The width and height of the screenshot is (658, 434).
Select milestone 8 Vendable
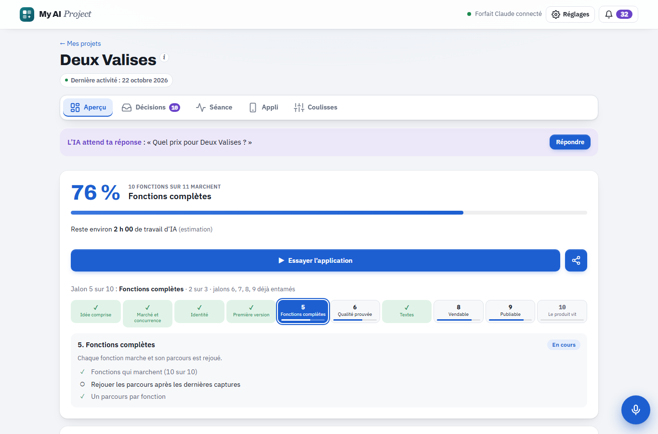(459, 312)
